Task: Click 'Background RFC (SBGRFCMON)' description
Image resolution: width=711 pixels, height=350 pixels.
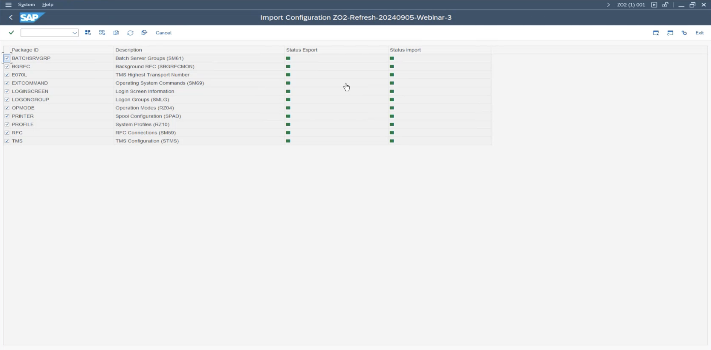Action: coord(155,66)
